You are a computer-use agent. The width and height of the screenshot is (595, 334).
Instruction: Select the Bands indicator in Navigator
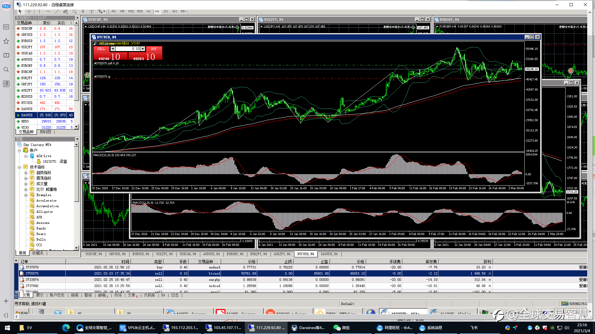[41, 228]
